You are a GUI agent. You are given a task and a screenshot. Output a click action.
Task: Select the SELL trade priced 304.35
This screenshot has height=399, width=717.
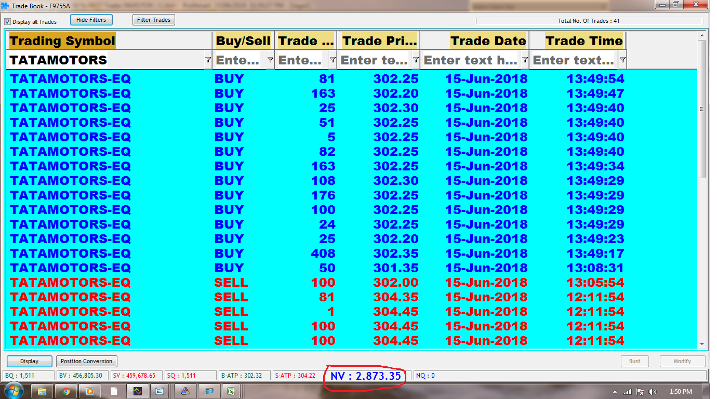352,297
